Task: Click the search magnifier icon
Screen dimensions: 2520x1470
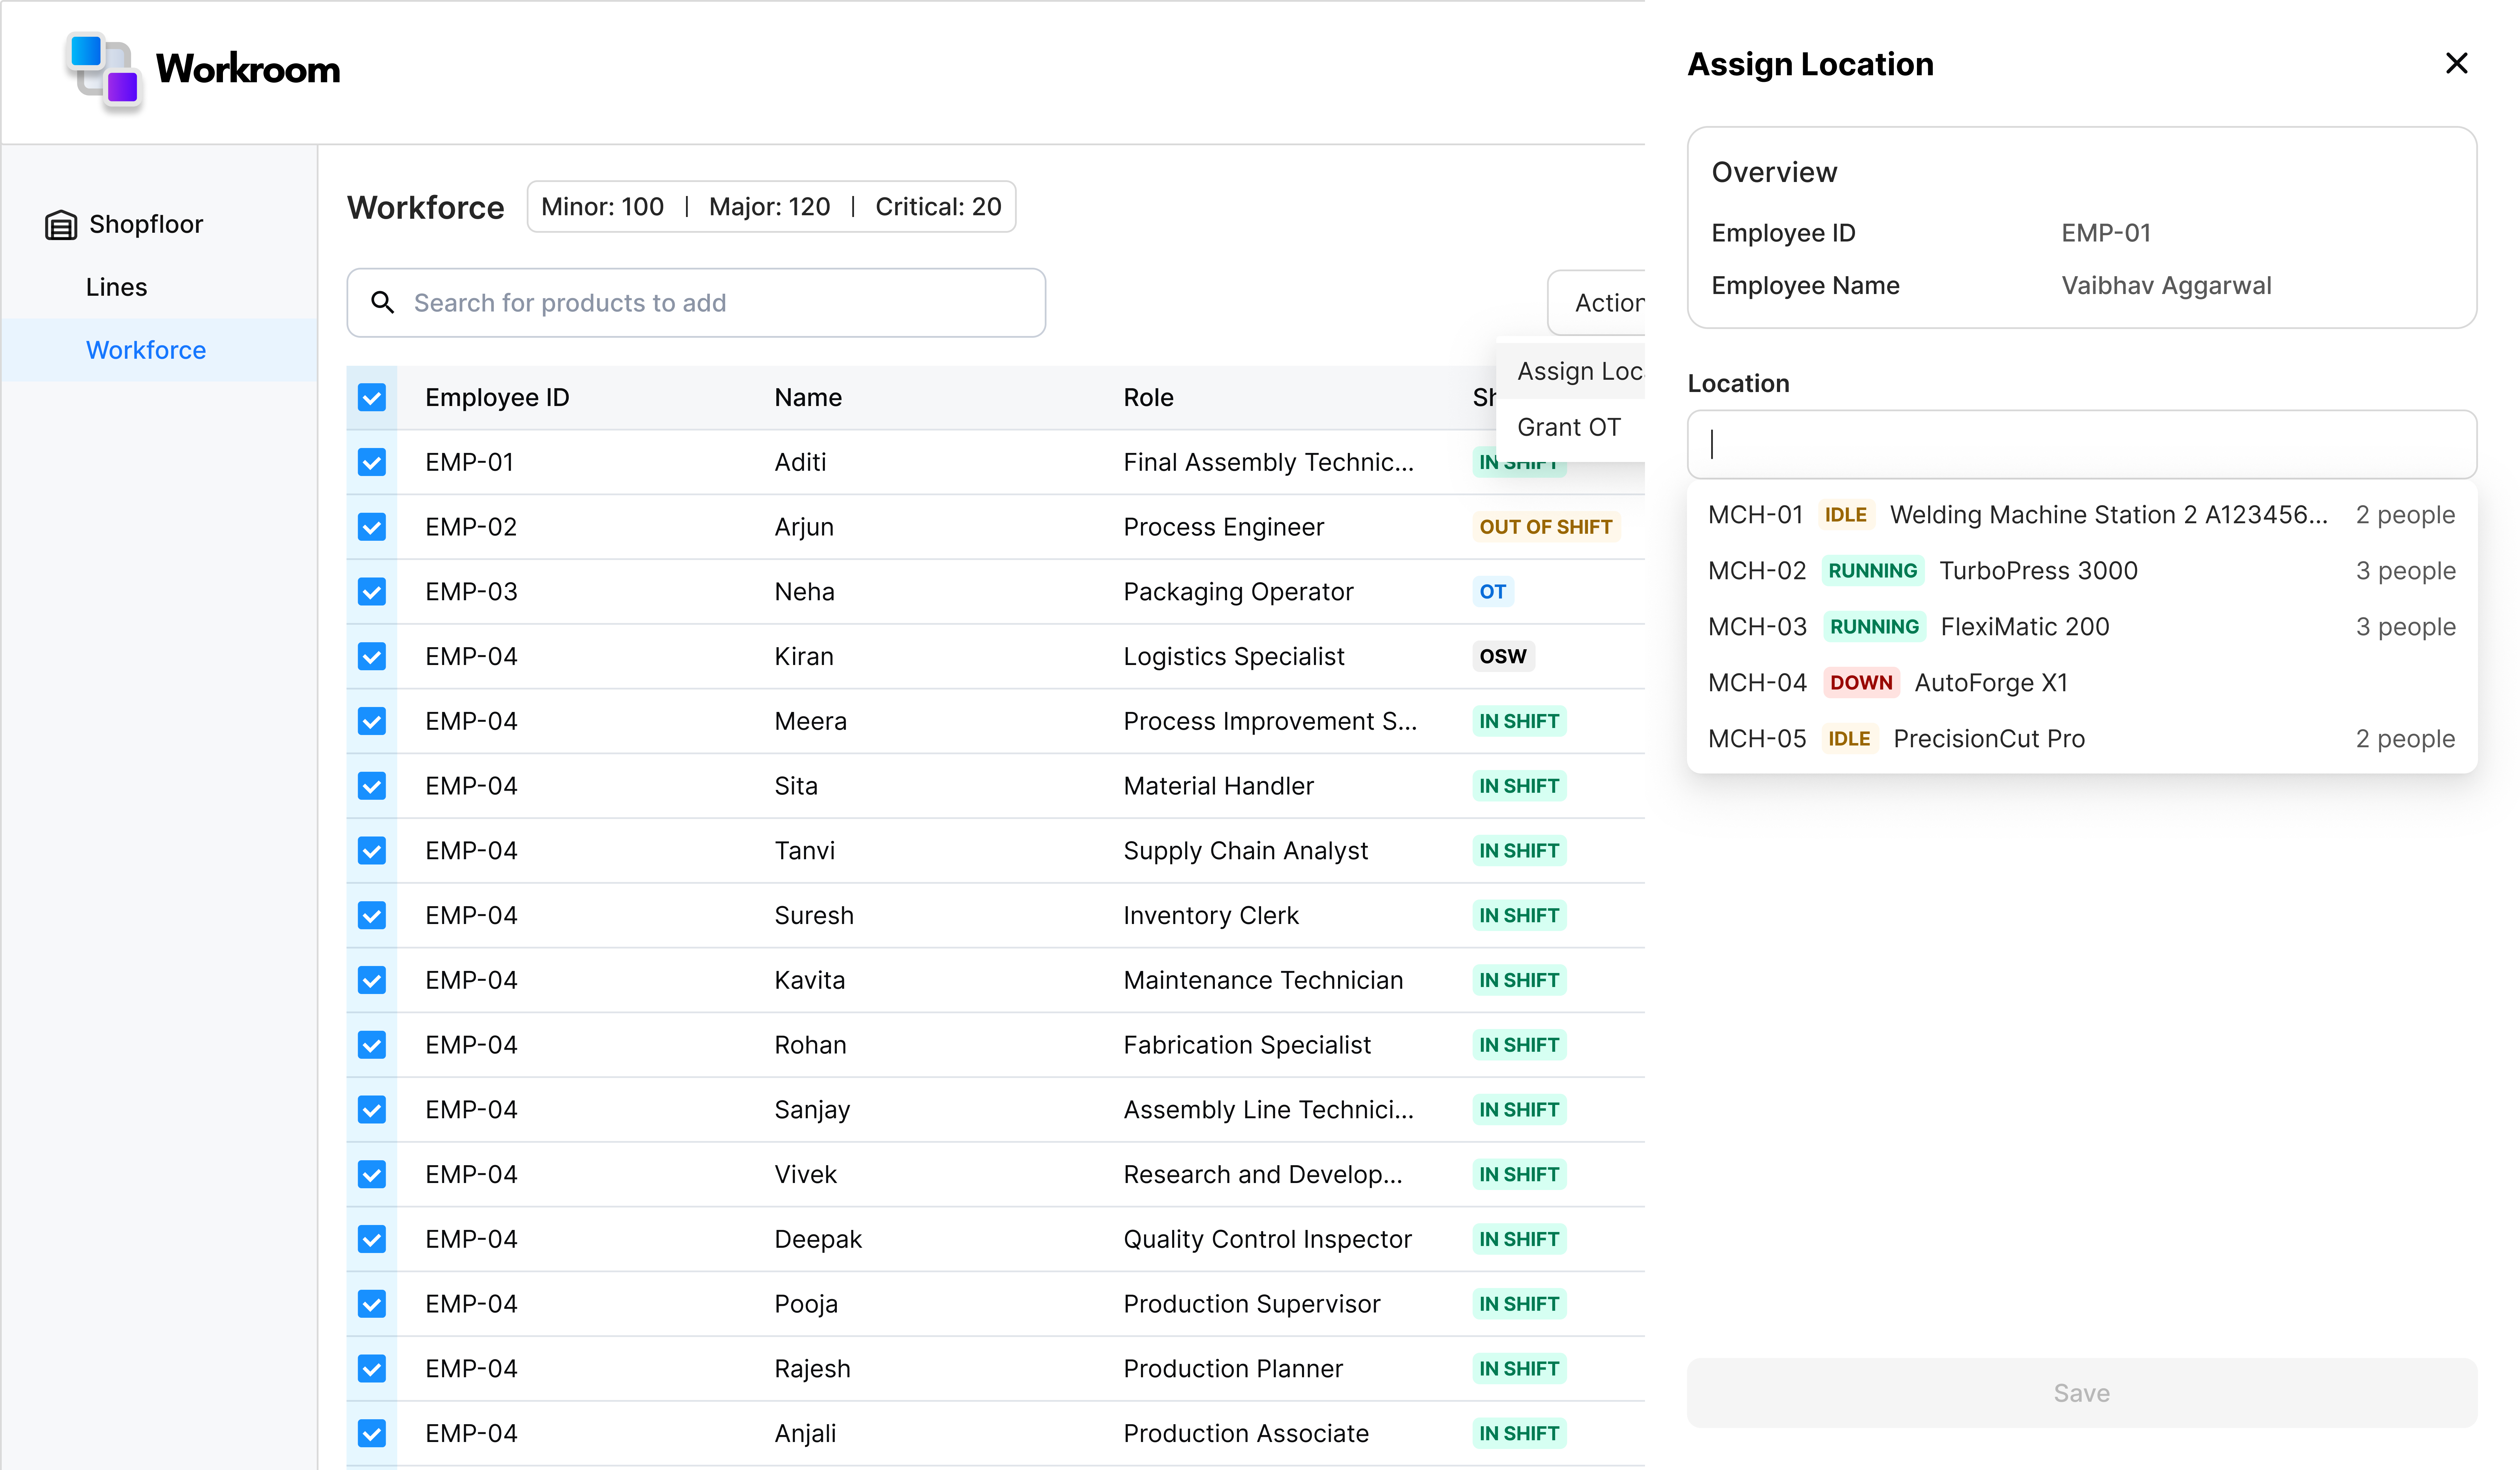Action: pyautogui.click(x=382, y=302)
